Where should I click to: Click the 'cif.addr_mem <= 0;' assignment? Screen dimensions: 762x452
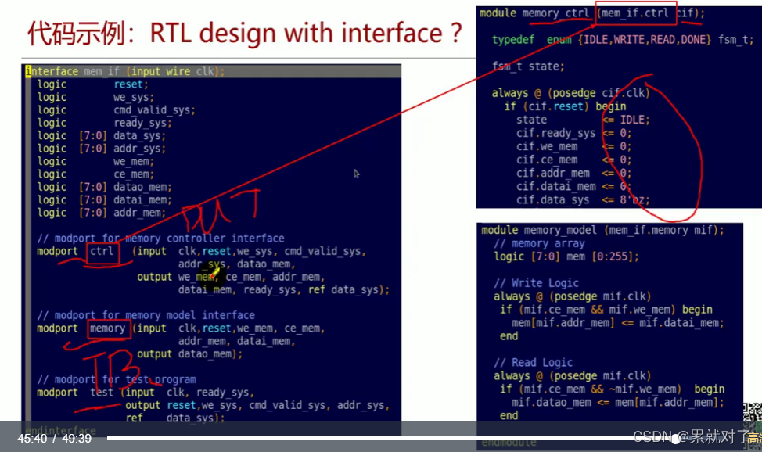click(x=573, y=174)
